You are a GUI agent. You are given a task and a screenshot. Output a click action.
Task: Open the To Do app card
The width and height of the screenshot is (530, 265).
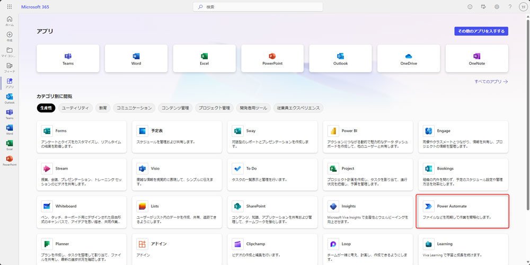tap(272, 174)
